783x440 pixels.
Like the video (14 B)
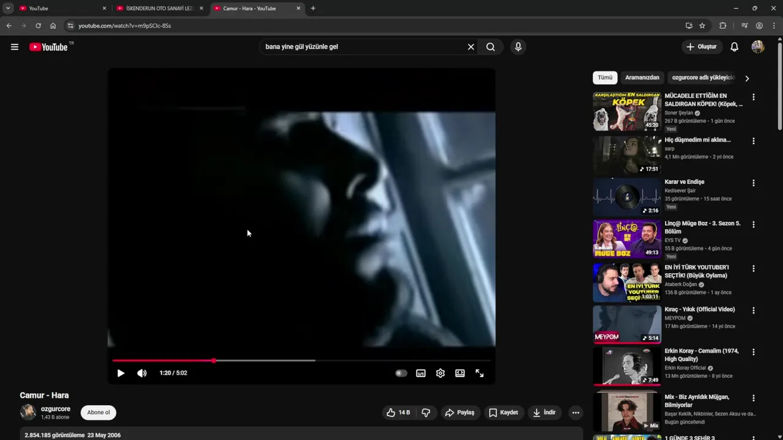pyautogui.click(x=398, y=413)
